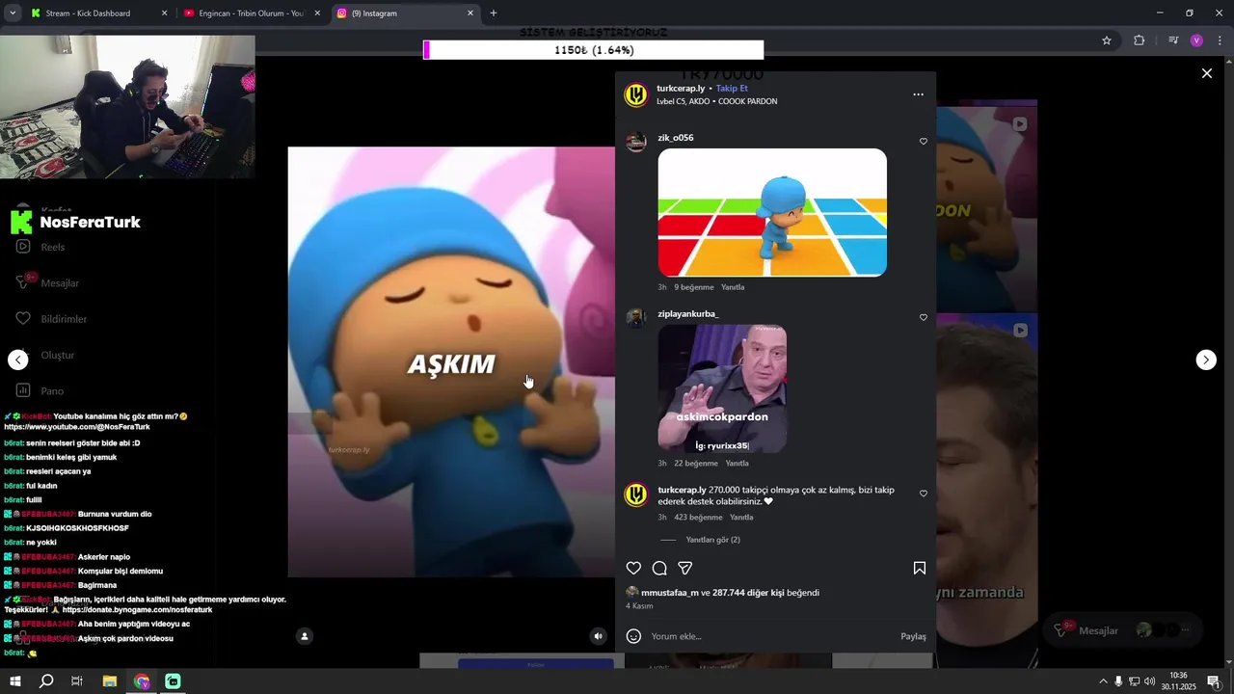Open Chrome profile avatar V
The height and width of the screenshot is (694, 1234).
1196,40
